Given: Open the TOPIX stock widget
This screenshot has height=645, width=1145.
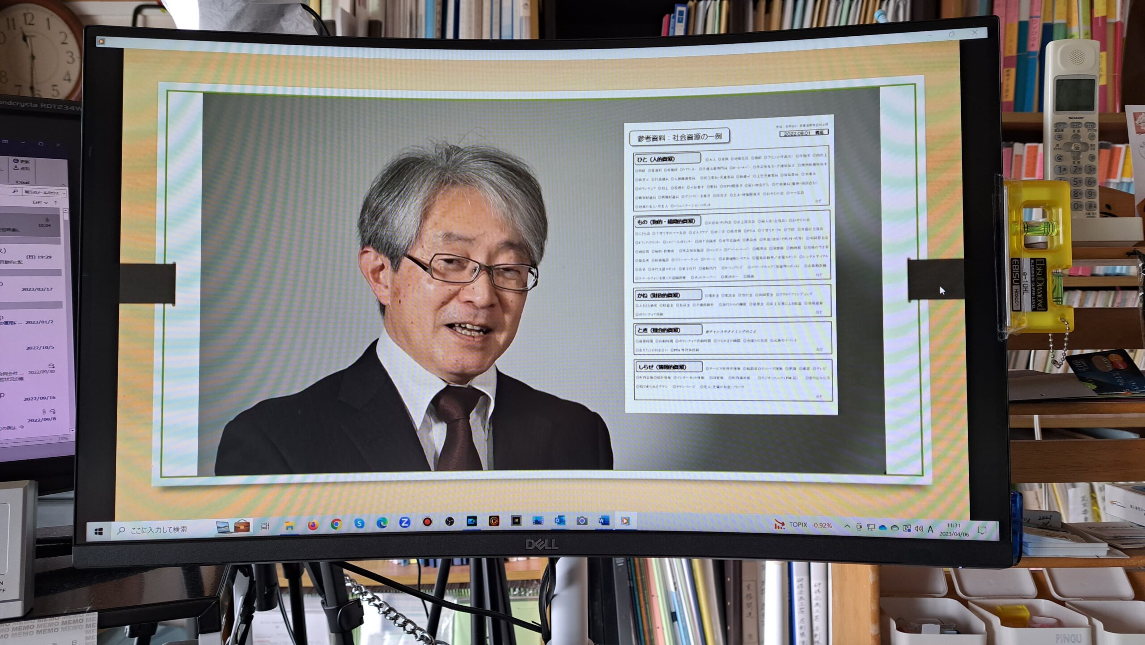Looking at the screenshot, I should [803, 525].
